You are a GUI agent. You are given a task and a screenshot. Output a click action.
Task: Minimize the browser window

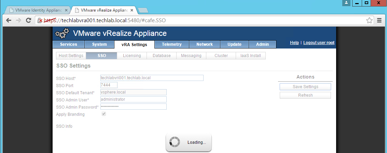(x=357, y=3)
